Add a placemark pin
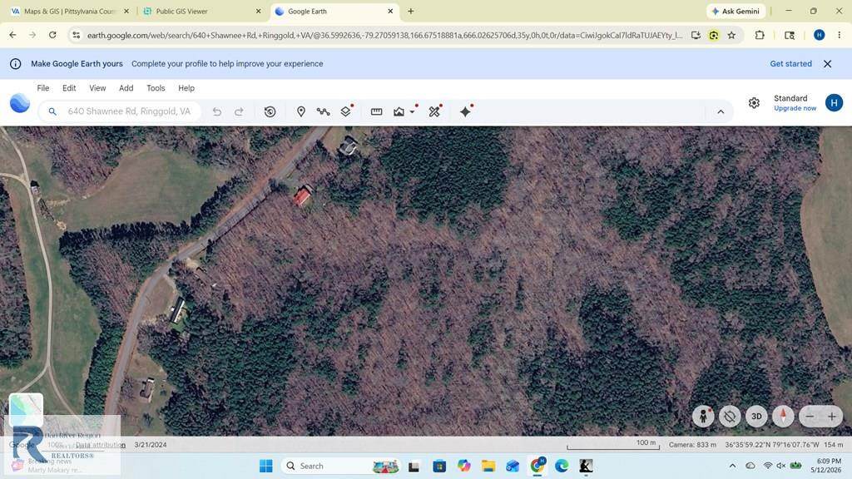The height and width of the screenshot is (479, 852). click(301, 112)
